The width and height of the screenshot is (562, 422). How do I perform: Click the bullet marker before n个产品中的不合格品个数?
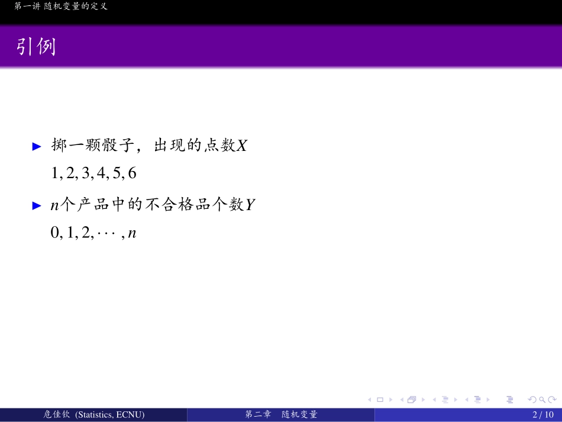[36, 204]
